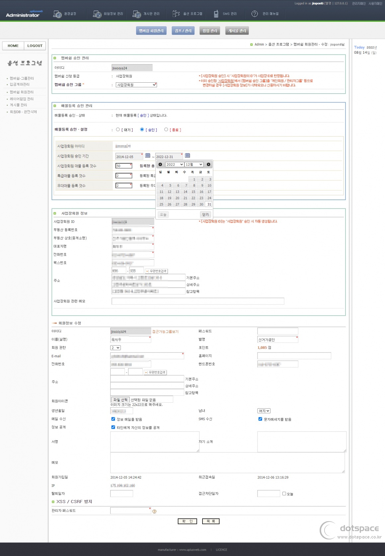
Task: Click the 파일 선택 file button
Action: [120, 400]
